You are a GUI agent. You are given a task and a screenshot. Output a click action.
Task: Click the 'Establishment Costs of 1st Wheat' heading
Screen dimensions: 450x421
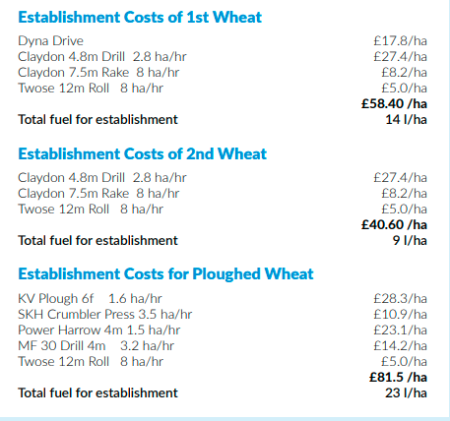coord(140,17)
